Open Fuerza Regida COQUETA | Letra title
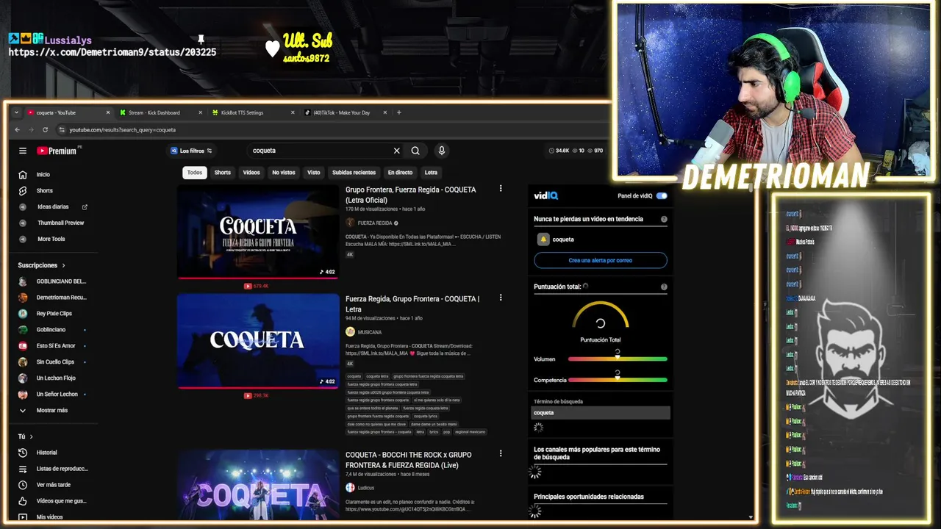This screenshot has width=941, height=529. pyautogui.click(x=412, y=303)
